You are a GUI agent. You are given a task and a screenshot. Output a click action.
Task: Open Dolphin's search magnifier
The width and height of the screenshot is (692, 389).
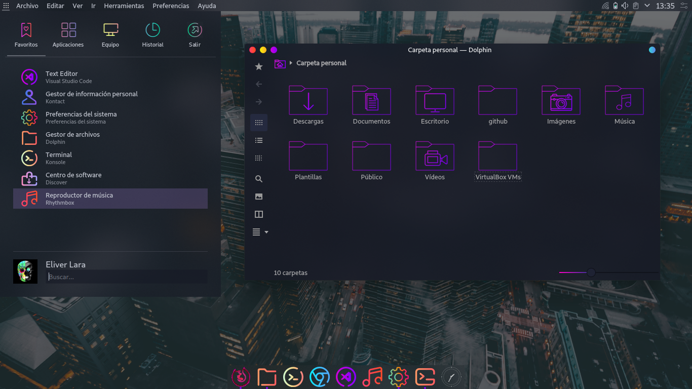pyautogui.click(x=259, y=179)
